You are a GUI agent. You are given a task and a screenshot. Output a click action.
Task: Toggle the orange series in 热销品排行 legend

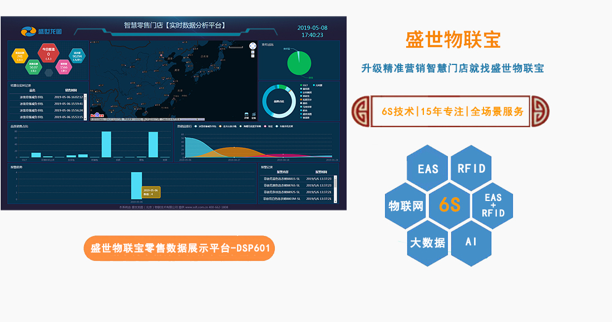(229, 127)
